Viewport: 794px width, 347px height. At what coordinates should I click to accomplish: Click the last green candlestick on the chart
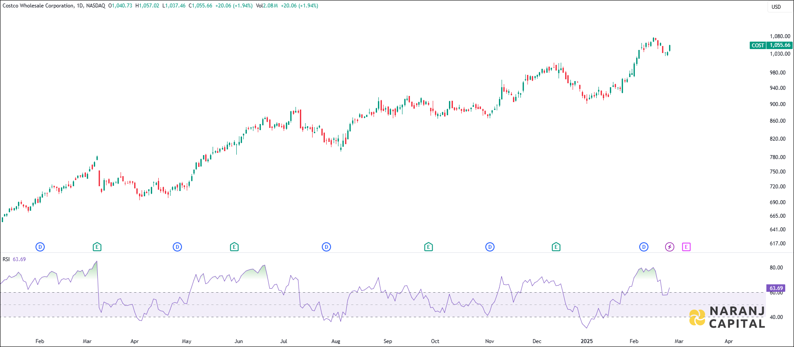(x=669, y=48)
